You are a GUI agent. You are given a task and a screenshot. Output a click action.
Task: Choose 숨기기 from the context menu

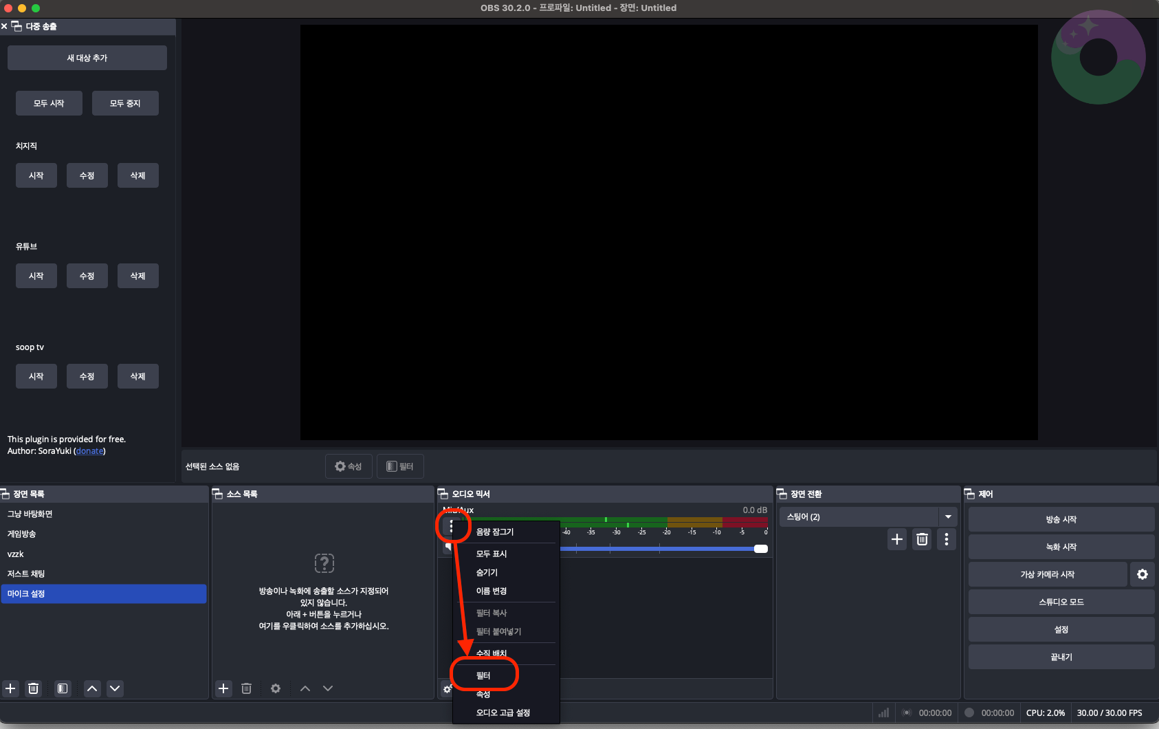506,572
